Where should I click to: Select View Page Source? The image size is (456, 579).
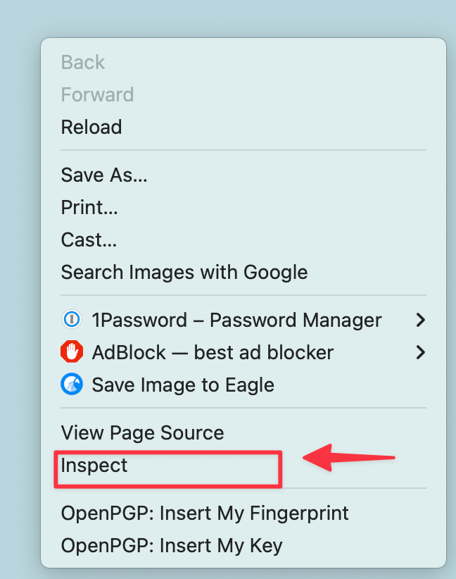[142, 432]
